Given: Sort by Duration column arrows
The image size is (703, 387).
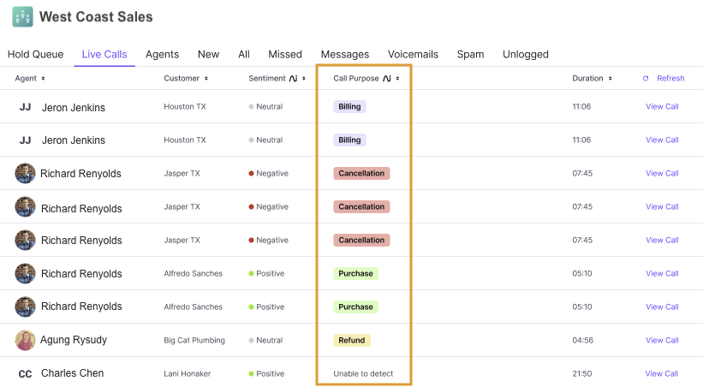Looking at the screenshot, I should 611,79.
